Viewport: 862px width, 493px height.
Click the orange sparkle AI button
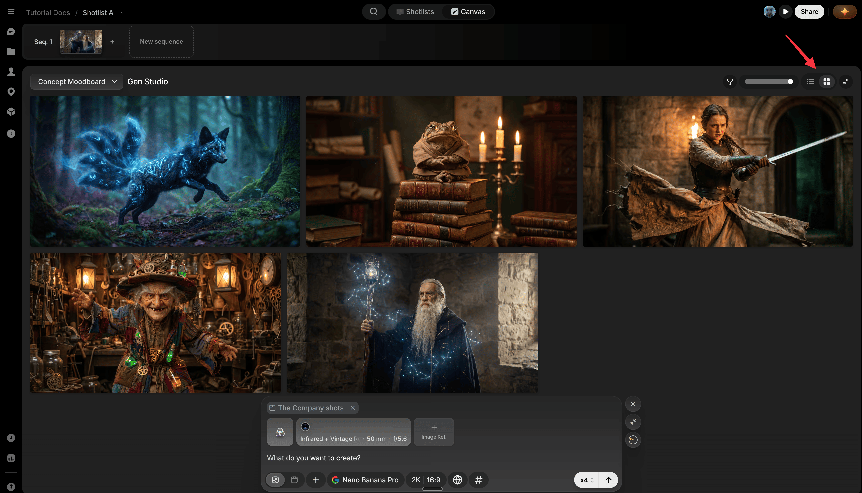[x=844, y=12]
